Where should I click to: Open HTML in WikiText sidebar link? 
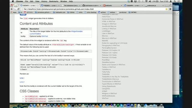point(109,21)
